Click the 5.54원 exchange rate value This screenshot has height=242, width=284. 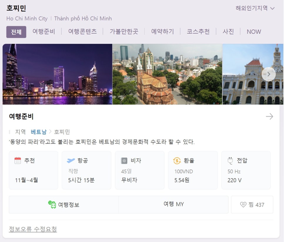pos(182,180)
